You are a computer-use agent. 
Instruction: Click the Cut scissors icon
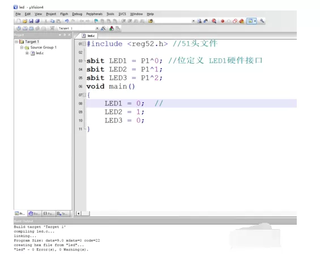tap(46, 21)
